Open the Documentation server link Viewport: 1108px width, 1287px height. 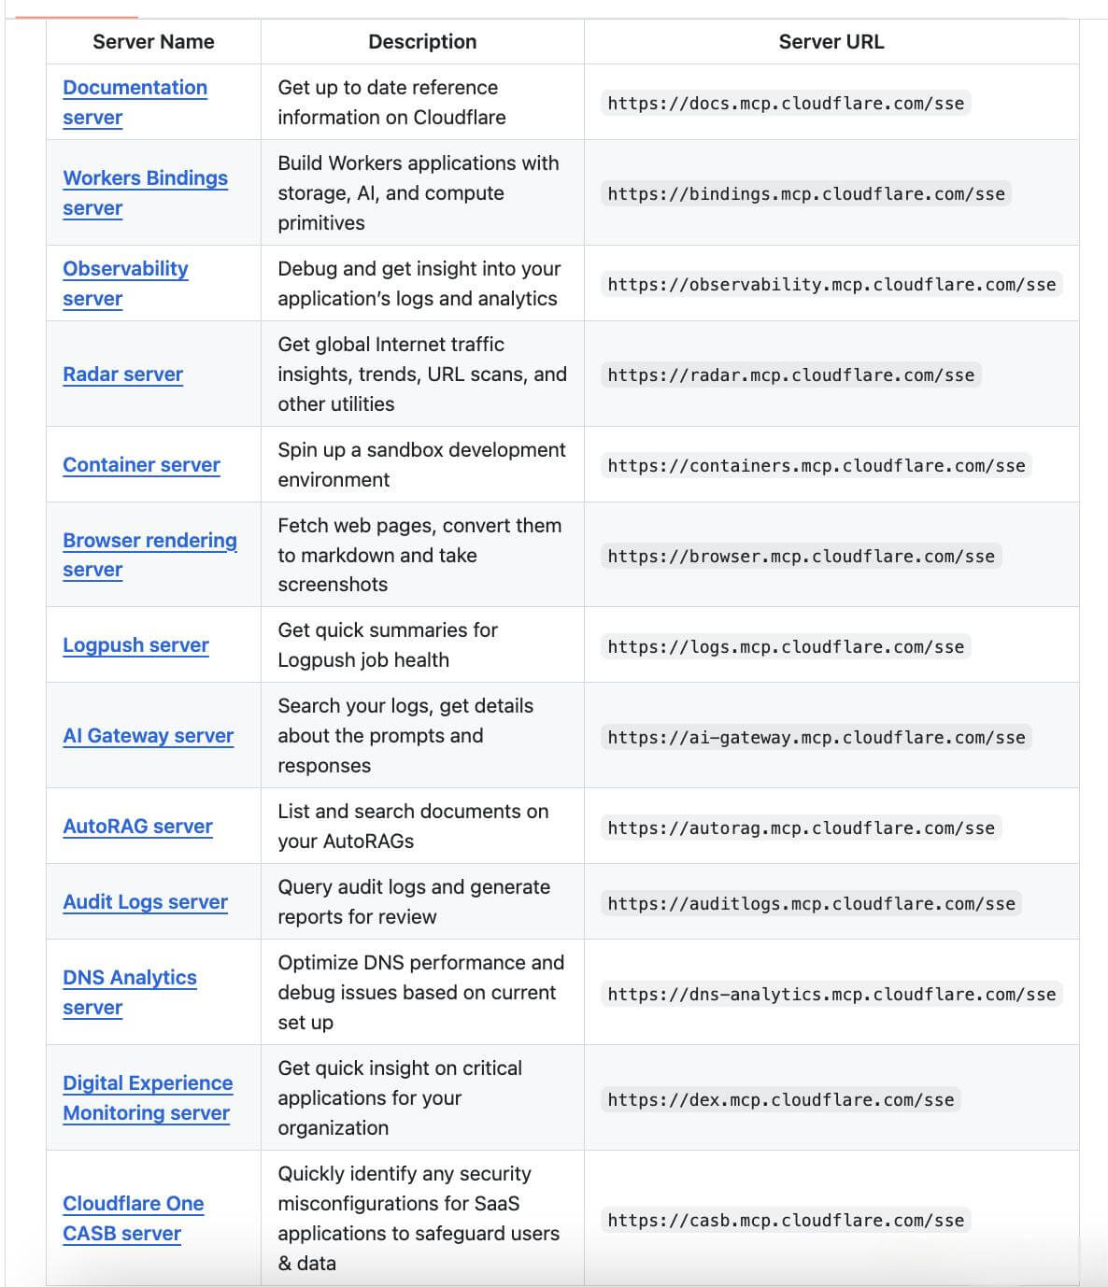coord(135,88)
